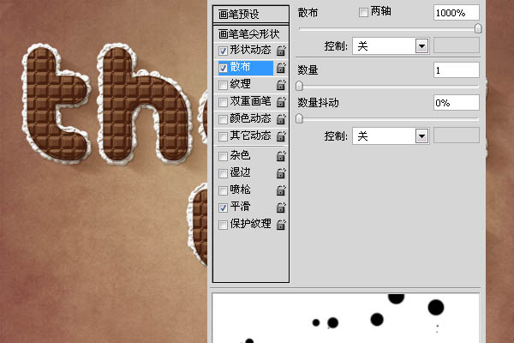Click the lock icon beside 形状动态
The height and width of the screenshot is (343, 514).
tap(281, 51)
